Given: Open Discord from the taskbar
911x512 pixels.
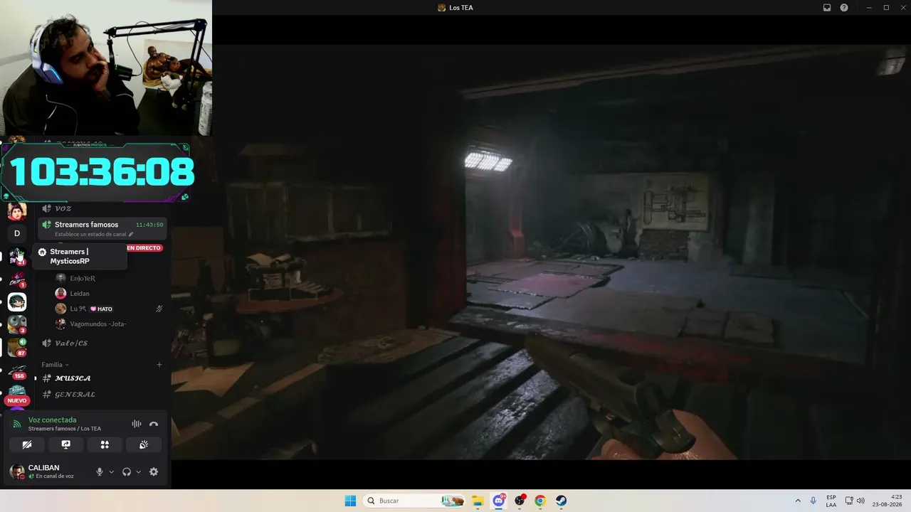Looking at the screenshot, I should (x=499, y=501).
